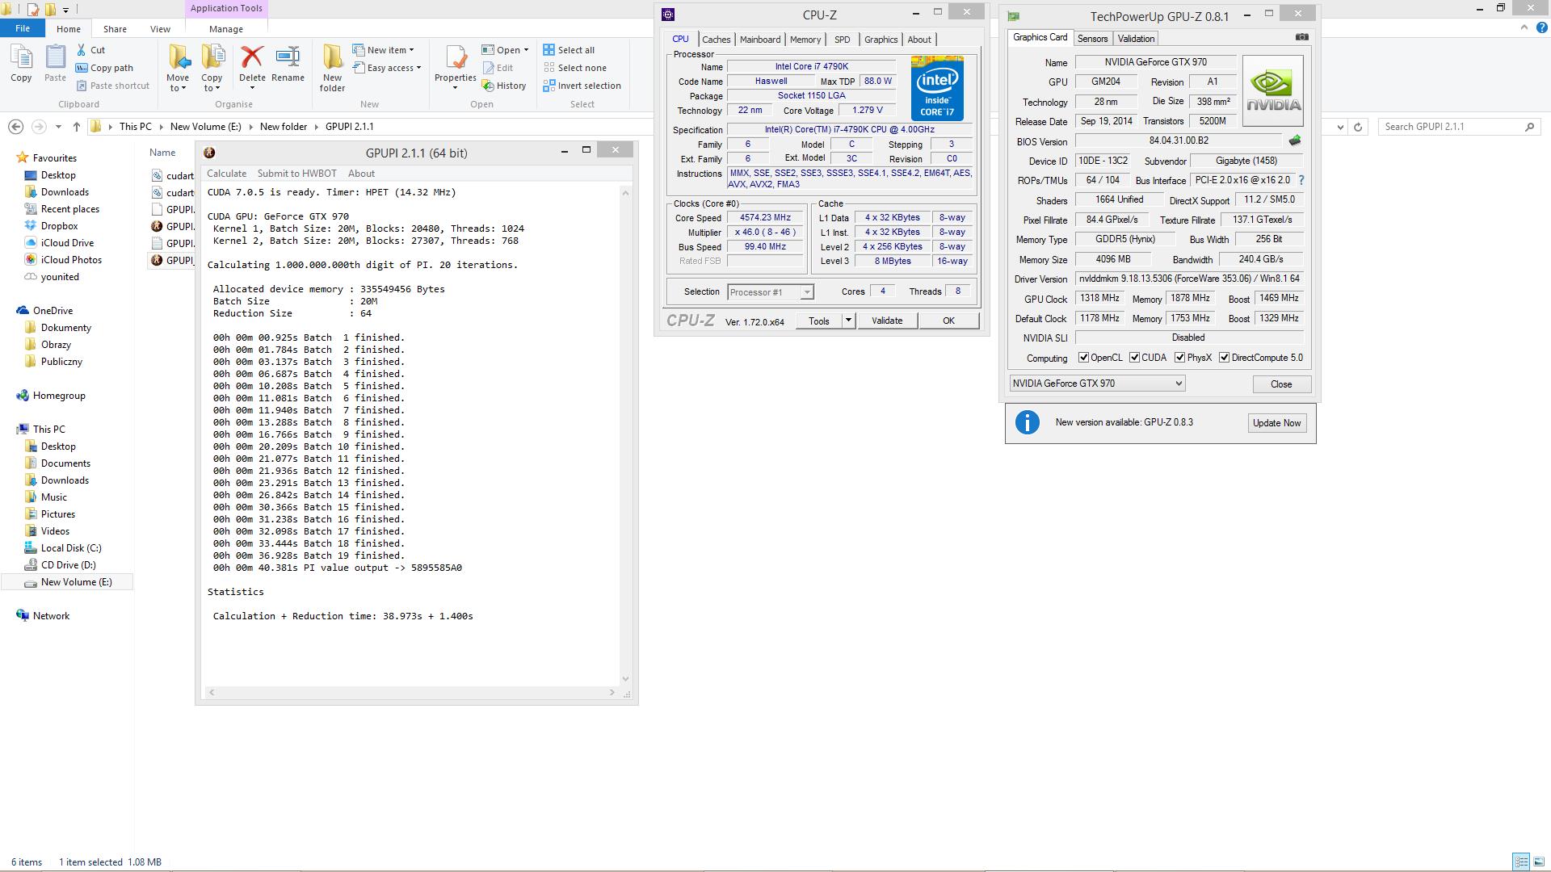Click the GPU-Z BIOS save chip icon
The width and height of the screenshot is (1551, 872).
point(1295,140)
